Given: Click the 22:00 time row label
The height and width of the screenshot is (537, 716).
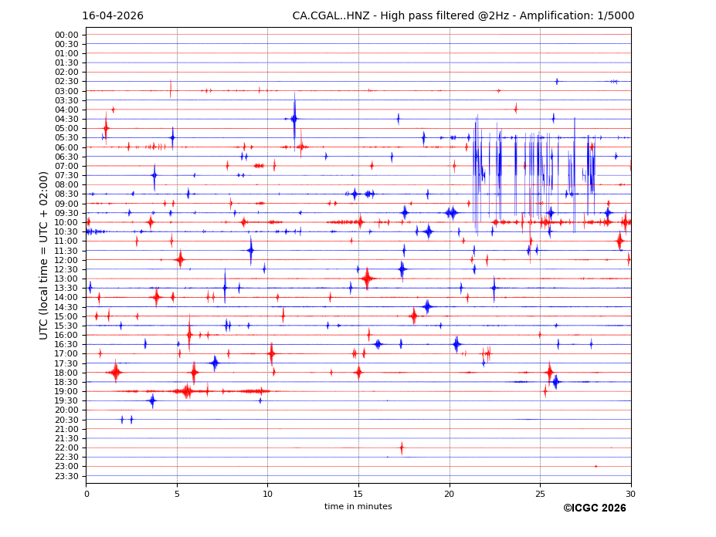Looking at the screenshot, I should pyautogui.click(x=66, y=447).
